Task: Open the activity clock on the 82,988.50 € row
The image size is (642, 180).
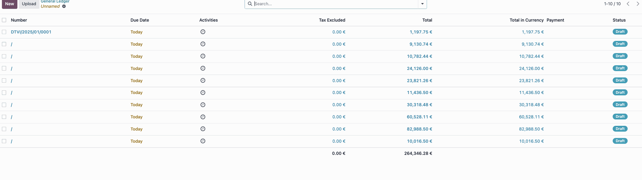Action: [x=203, y=129]
